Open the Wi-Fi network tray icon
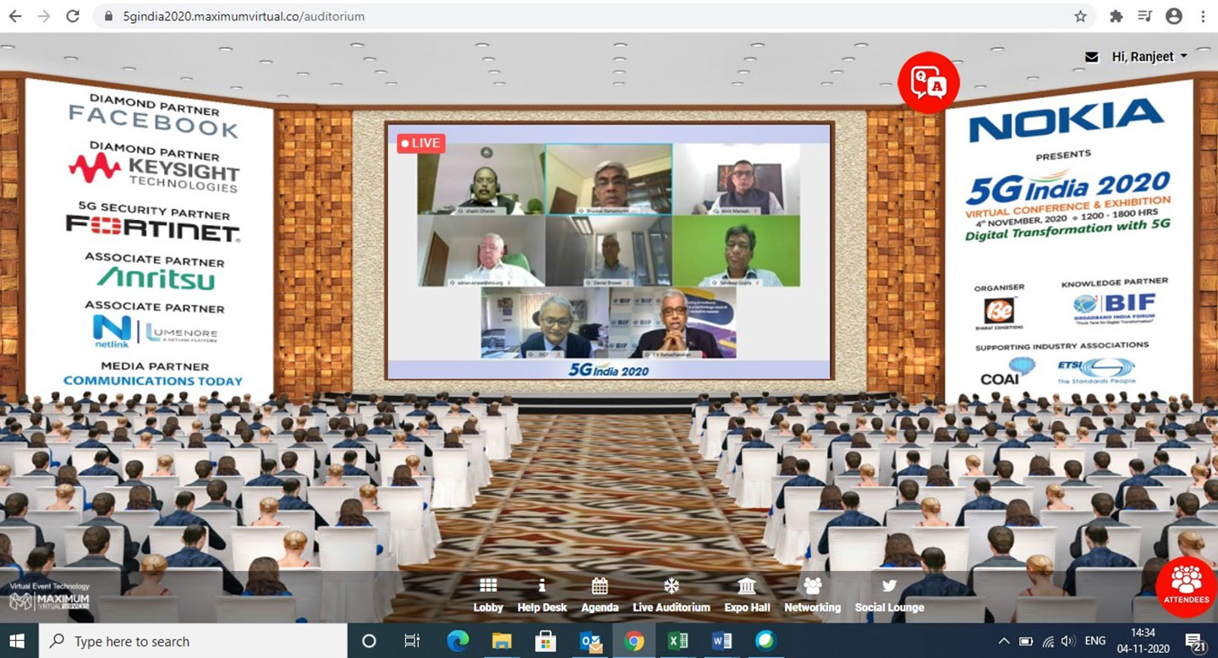The height and width of the screenshot is (658, 1218). click(1048, 641)
